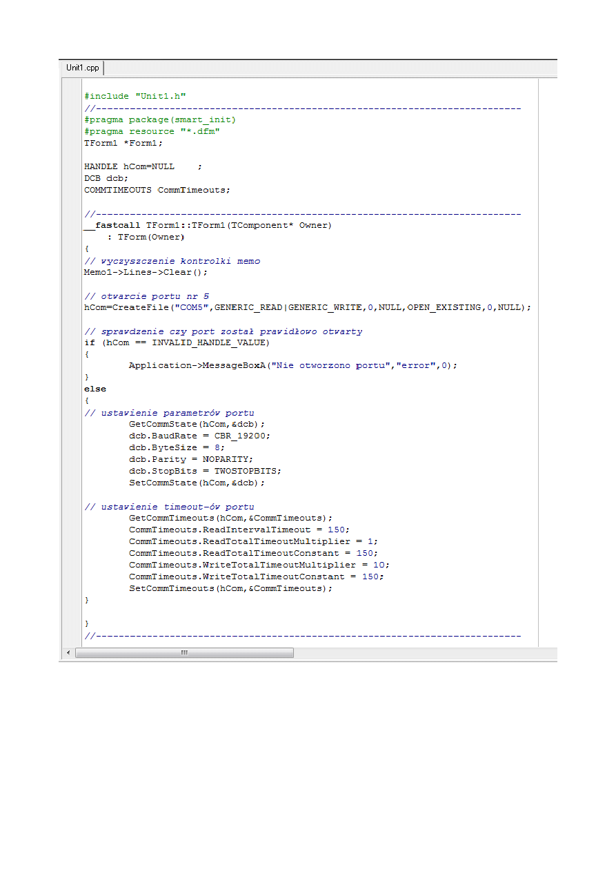Click the horizontal scrollbar thumb
The width and height of the screenshot is (616, 872).
click(184, 652)
